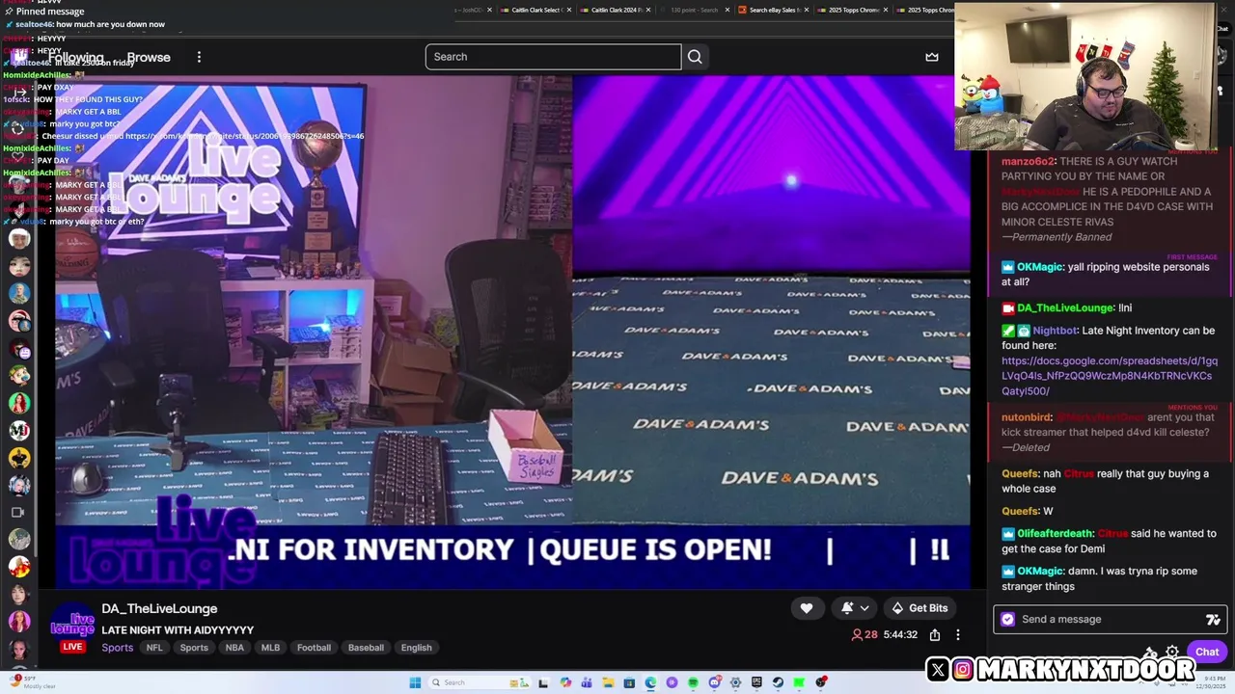Open Epic Games launcher from the taskbar
This screenshot has height=694, width=1235.
(x=756, y=682)
